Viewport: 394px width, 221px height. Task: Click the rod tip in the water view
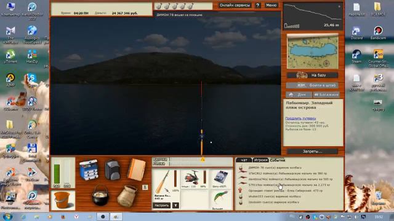point(201,83)
